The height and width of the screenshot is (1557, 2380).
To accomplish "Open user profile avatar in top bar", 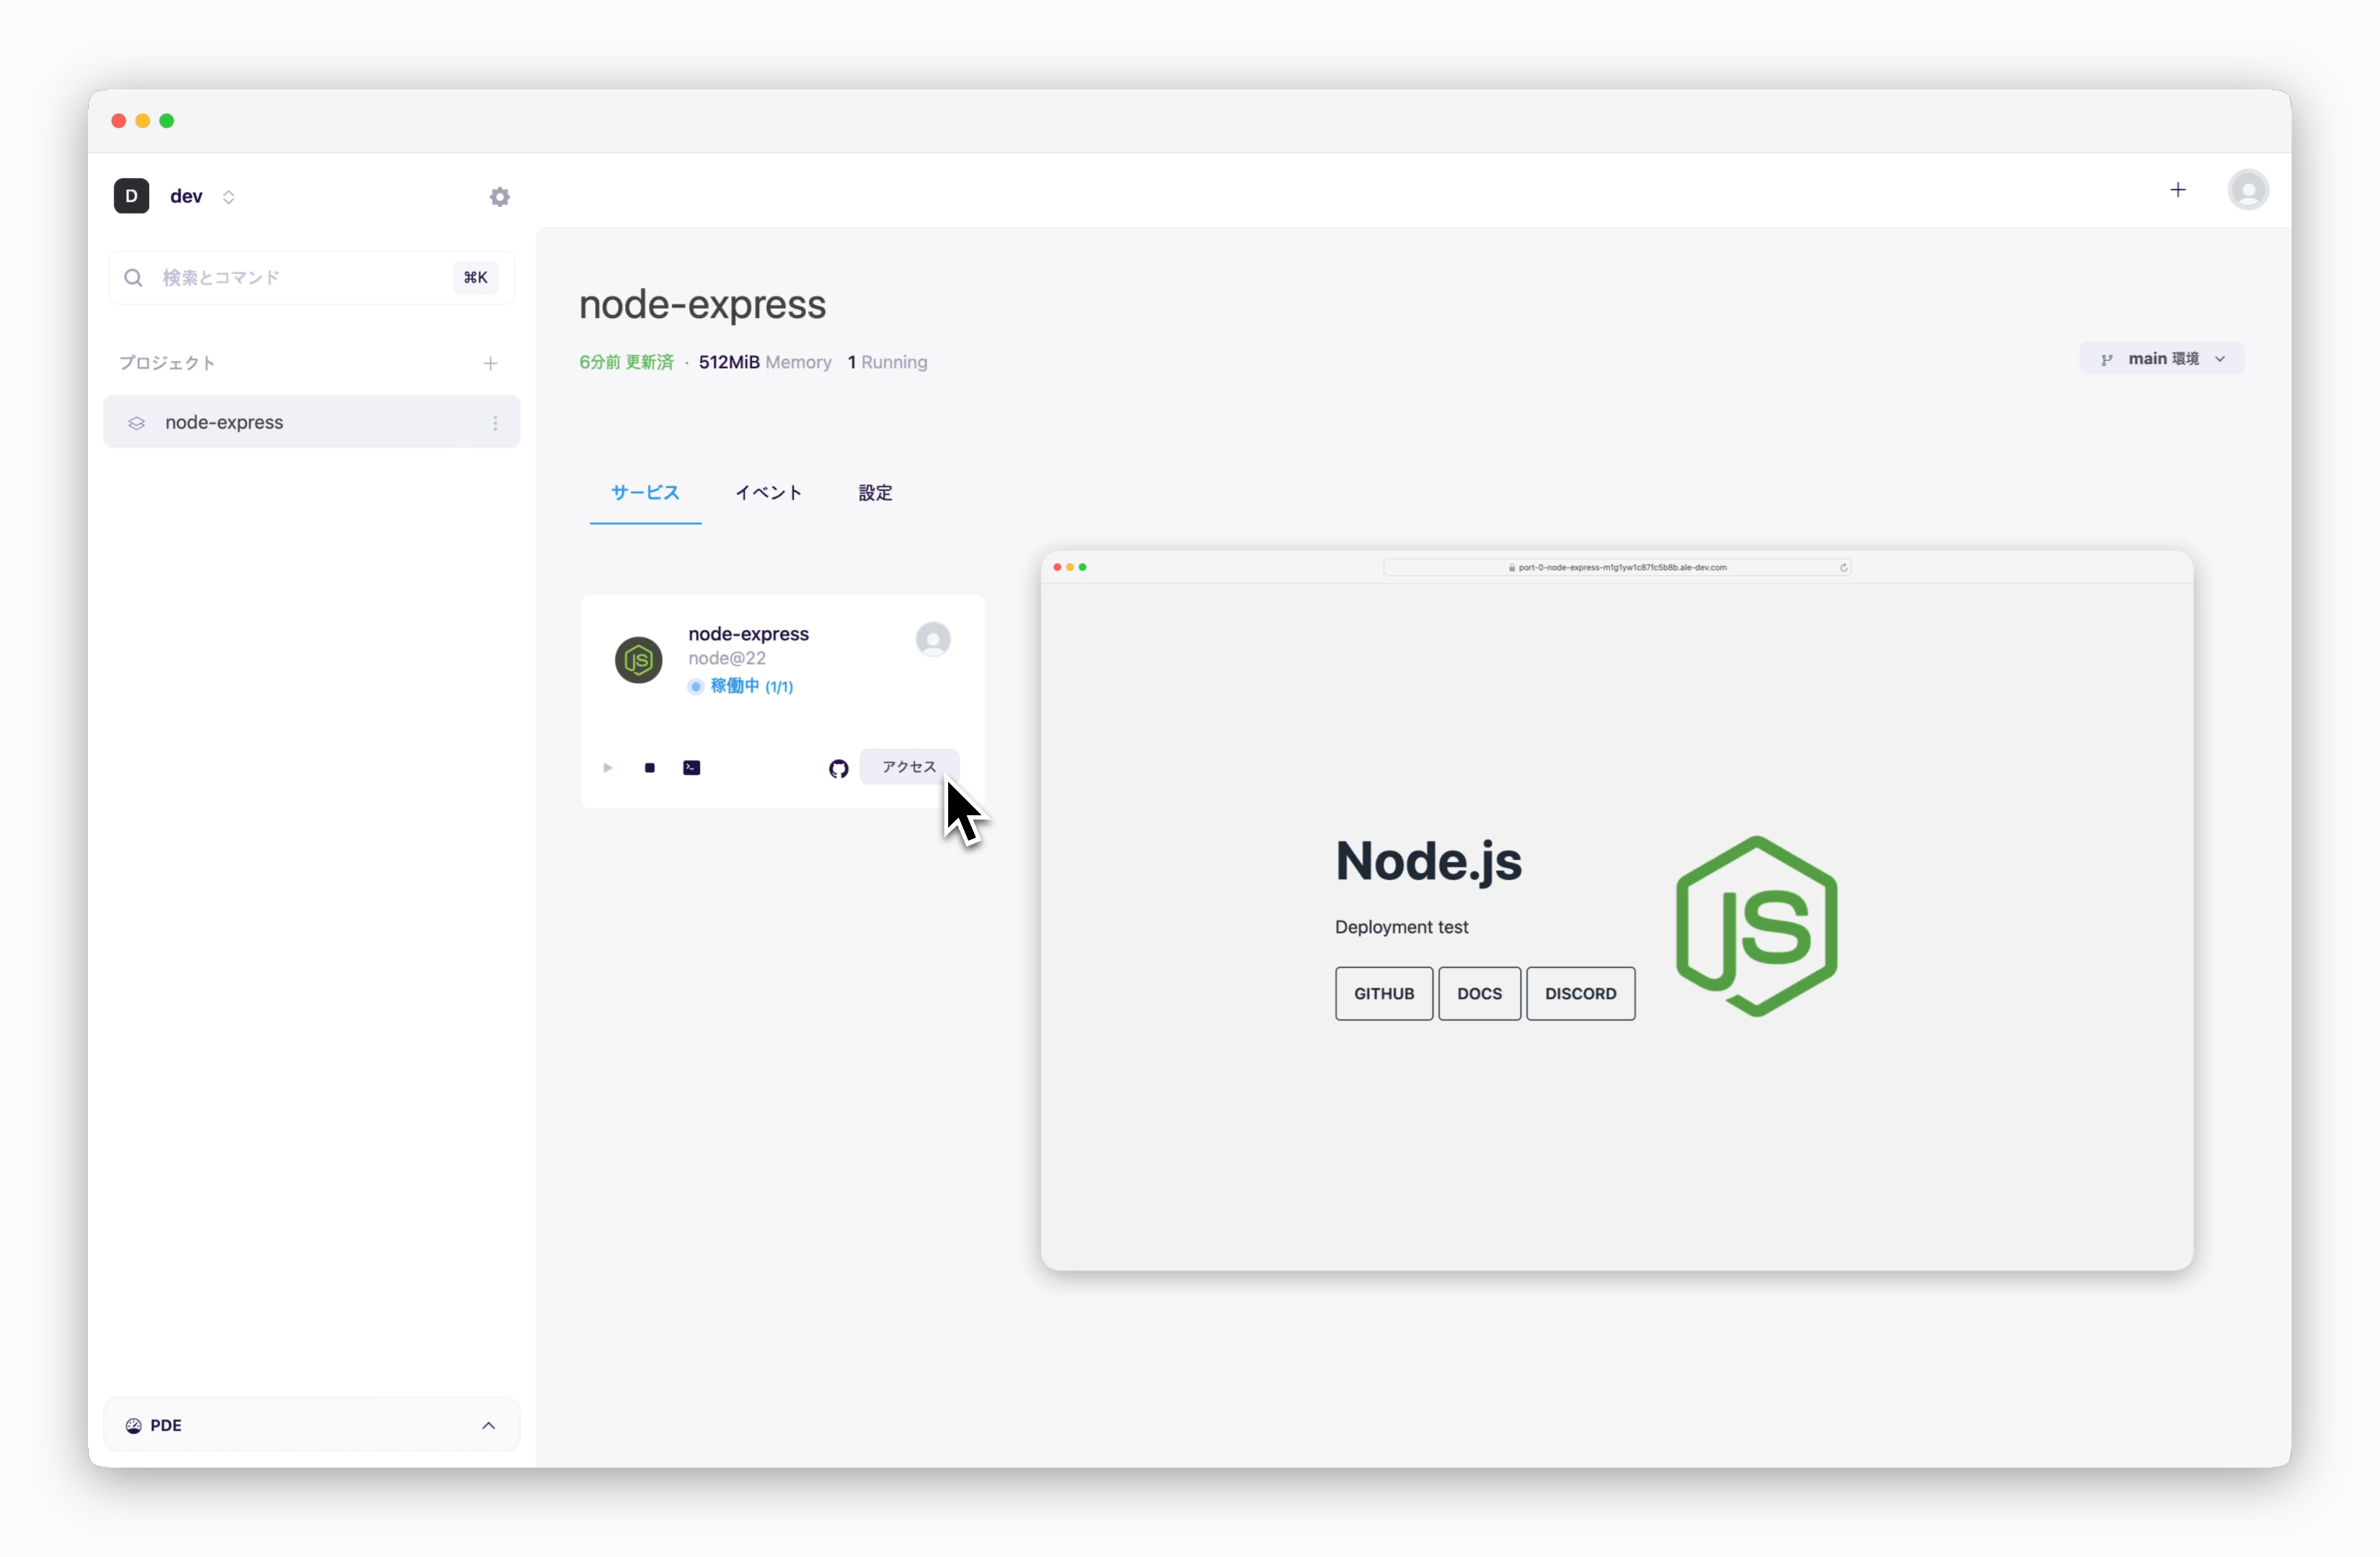I will 2248,190.
